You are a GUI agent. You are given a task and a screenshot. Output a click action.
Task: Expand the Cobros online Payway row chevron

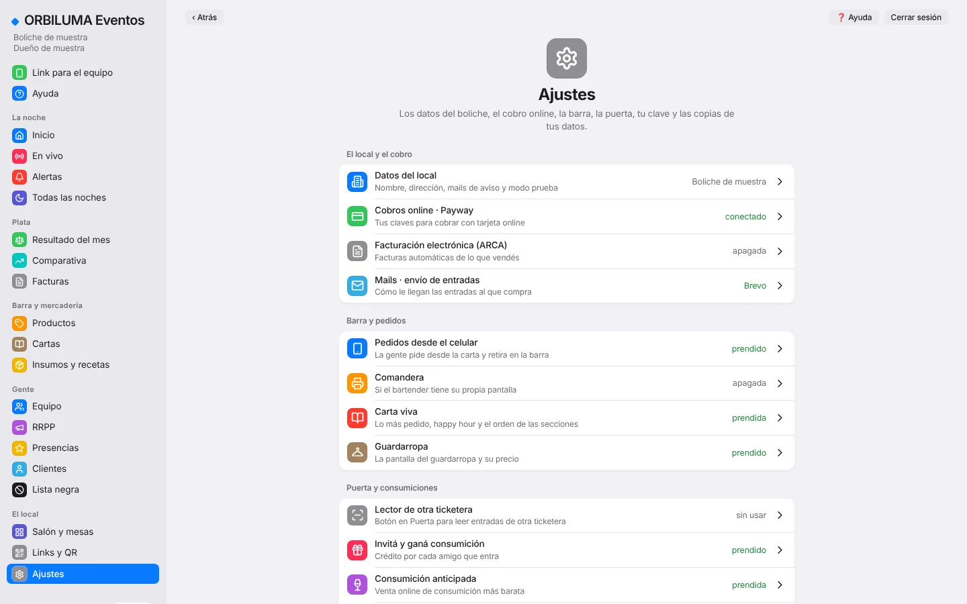click(x=780, y=216)
